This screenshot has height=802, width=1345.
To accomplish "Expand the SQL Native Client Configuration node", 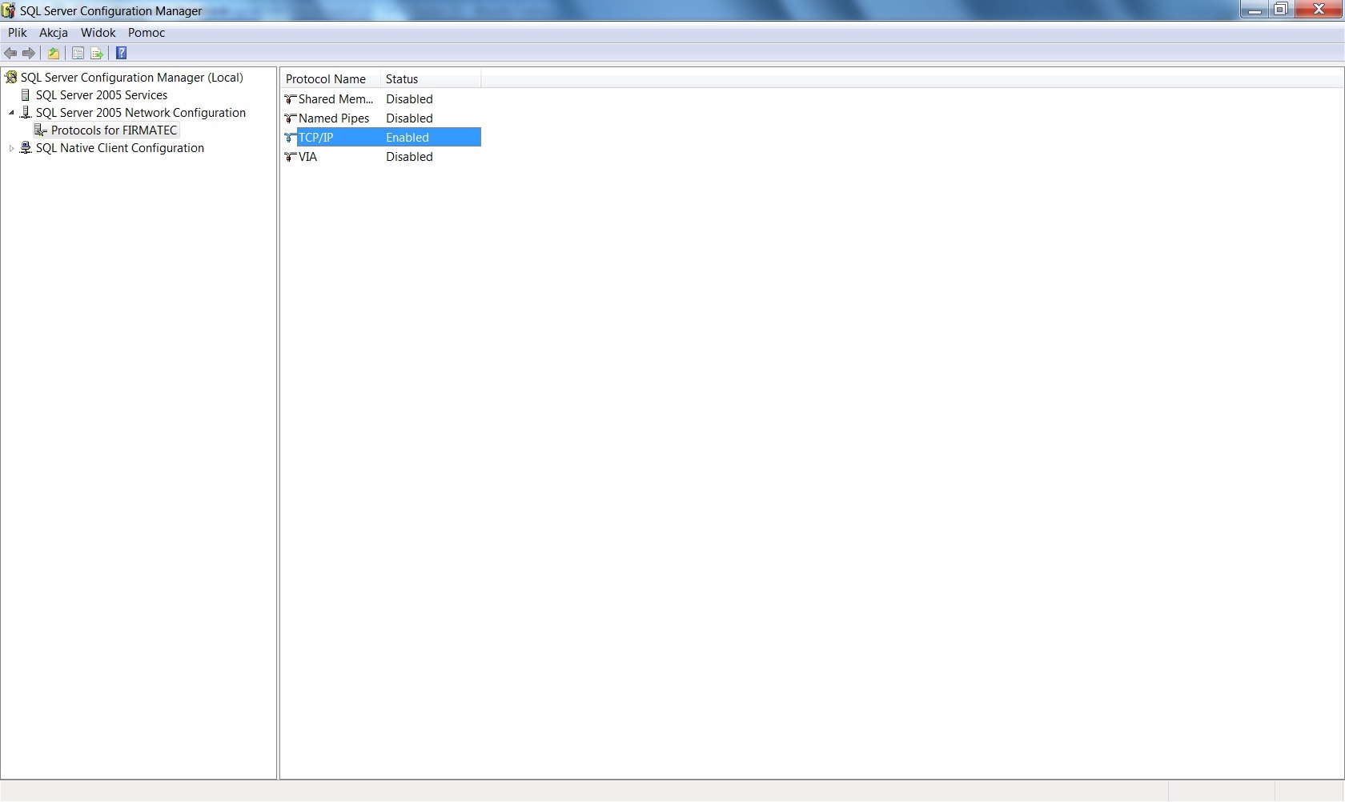I will 11,148.
